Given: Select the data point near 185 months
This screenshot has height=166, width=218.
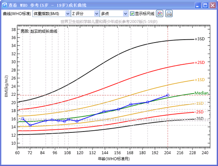Looking at the screenshot, I should point(147,102).
